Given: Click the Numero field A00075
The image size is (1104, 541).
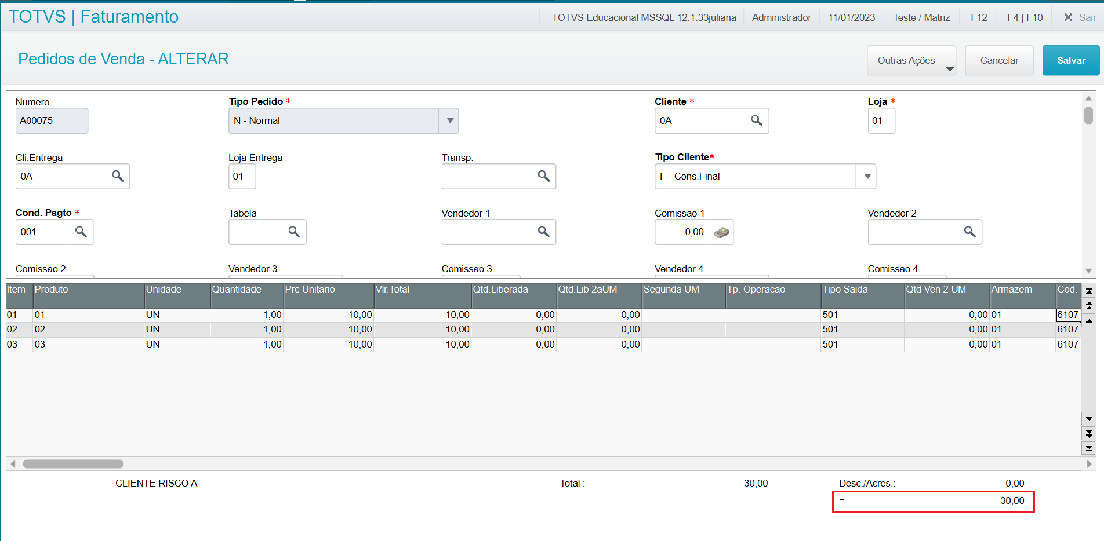Looking at the screenshot, I should (x=52, y=120).
